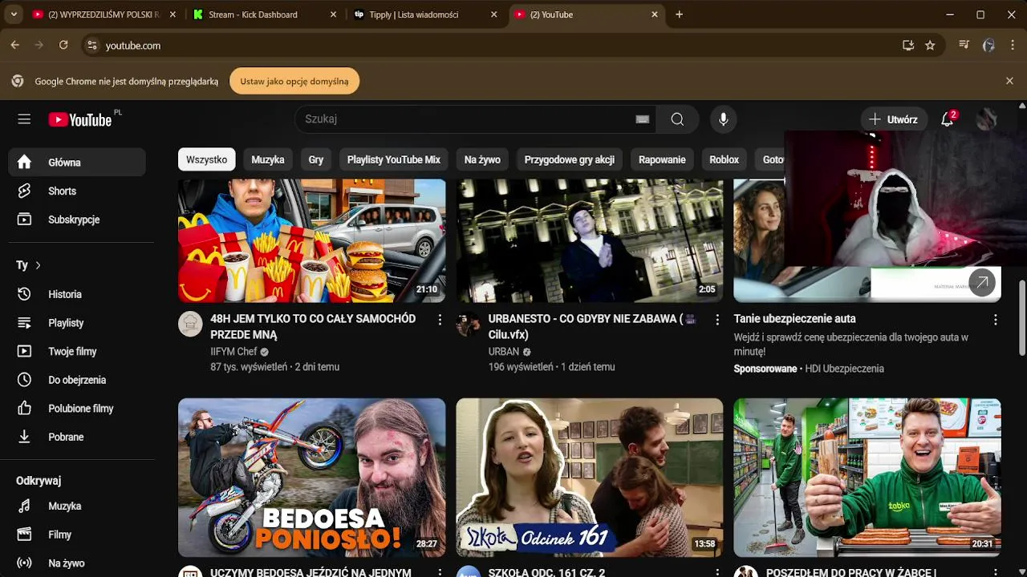1027x577 pixels.
Task: Select the Wszystko filter chip
Action: pos(207,159)
